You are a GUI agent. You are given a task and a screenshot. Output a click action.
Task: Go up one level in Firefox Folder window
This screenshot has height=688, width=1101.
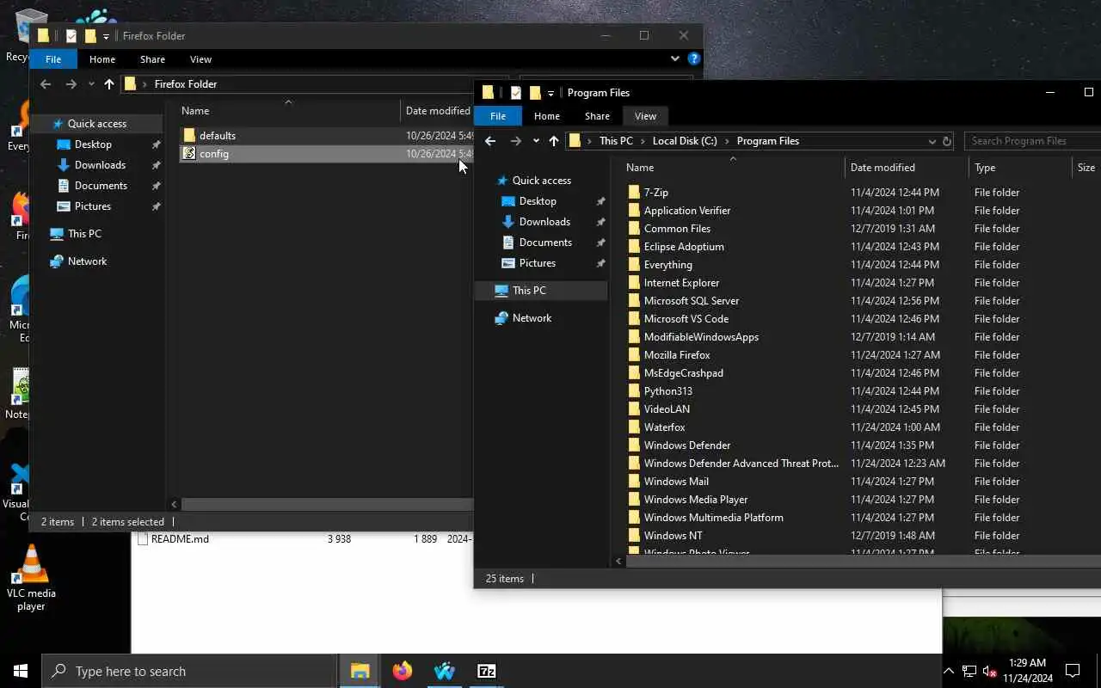109,84
